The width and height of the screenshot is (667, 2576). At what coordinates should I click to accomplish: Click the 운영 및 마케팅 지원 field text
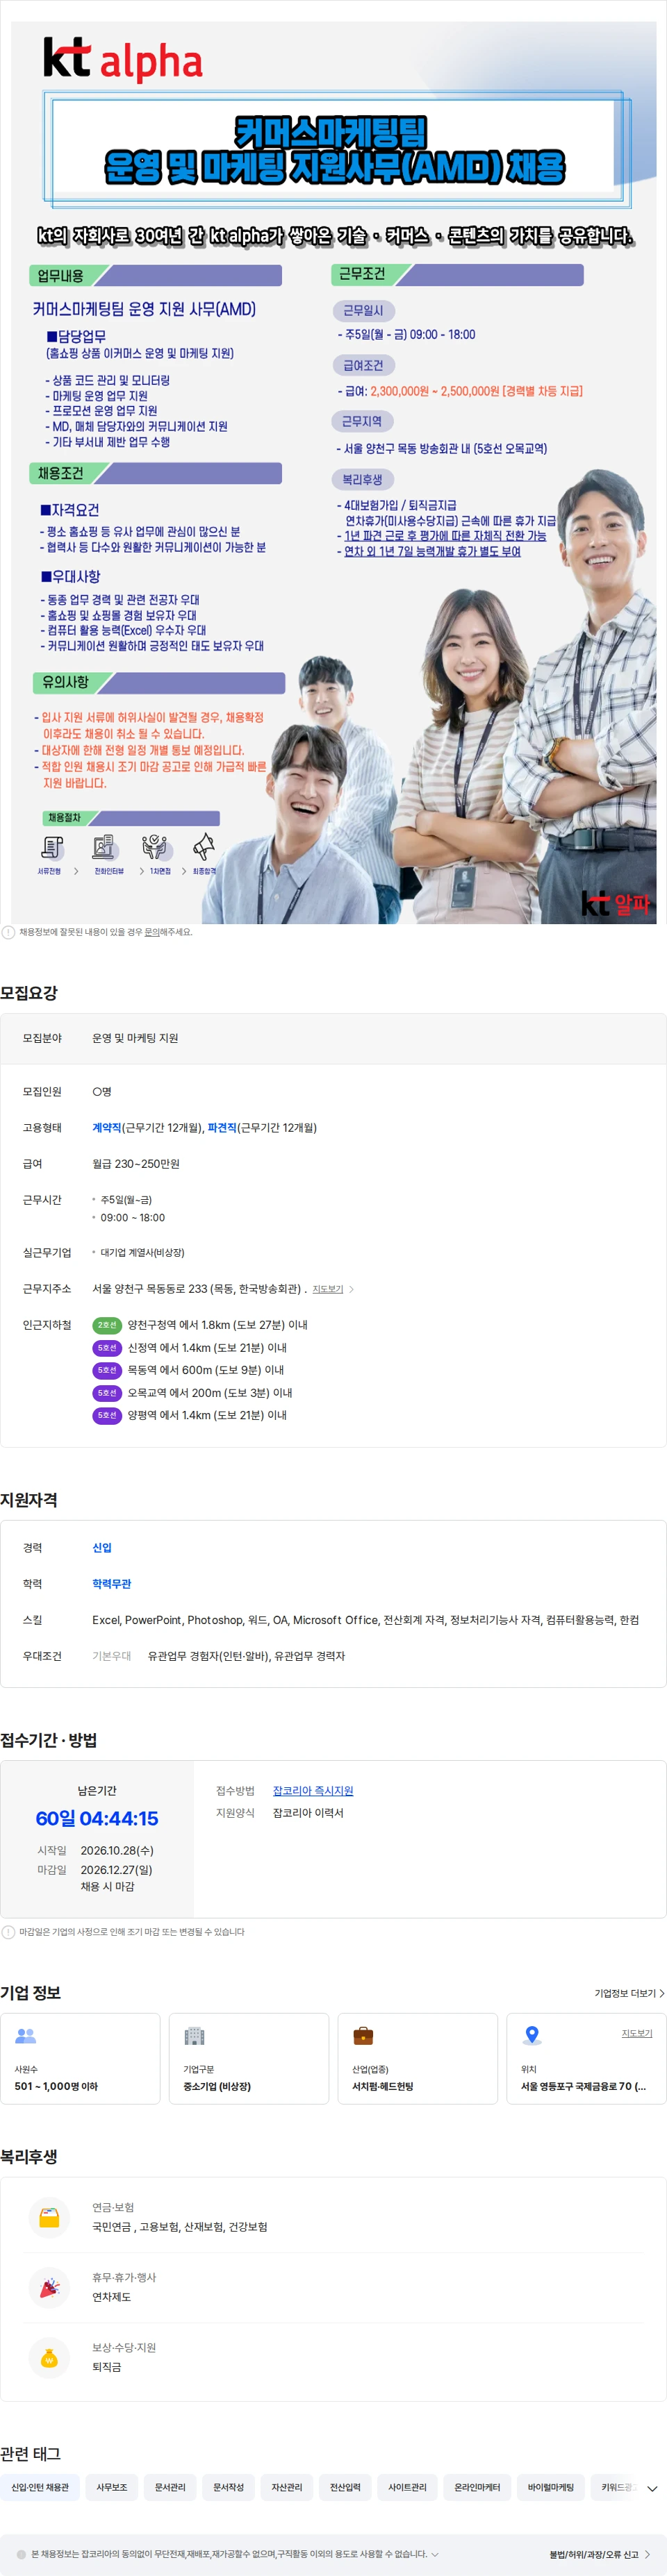[x=135, y=1038]
